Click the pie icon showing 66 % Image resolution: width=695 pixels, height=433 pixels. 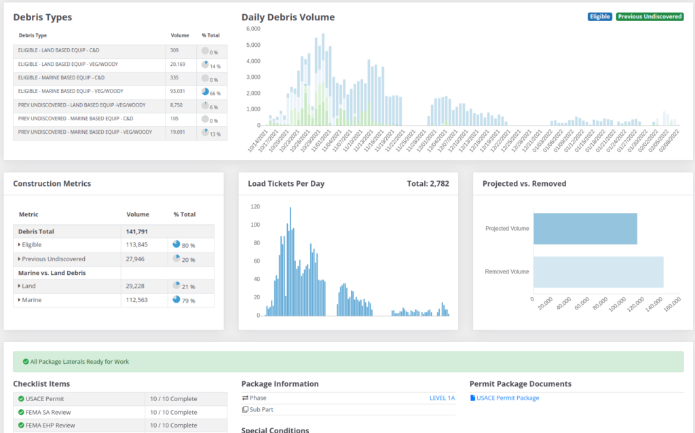(205, 92)
